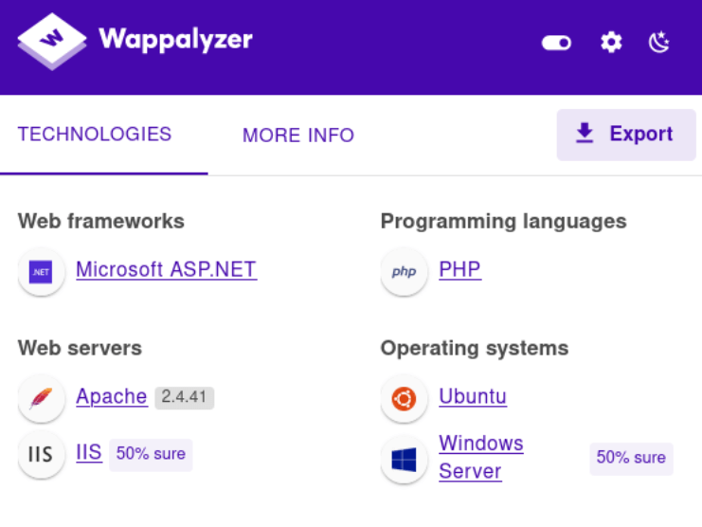Click the php logo icon

coord(404,272)
